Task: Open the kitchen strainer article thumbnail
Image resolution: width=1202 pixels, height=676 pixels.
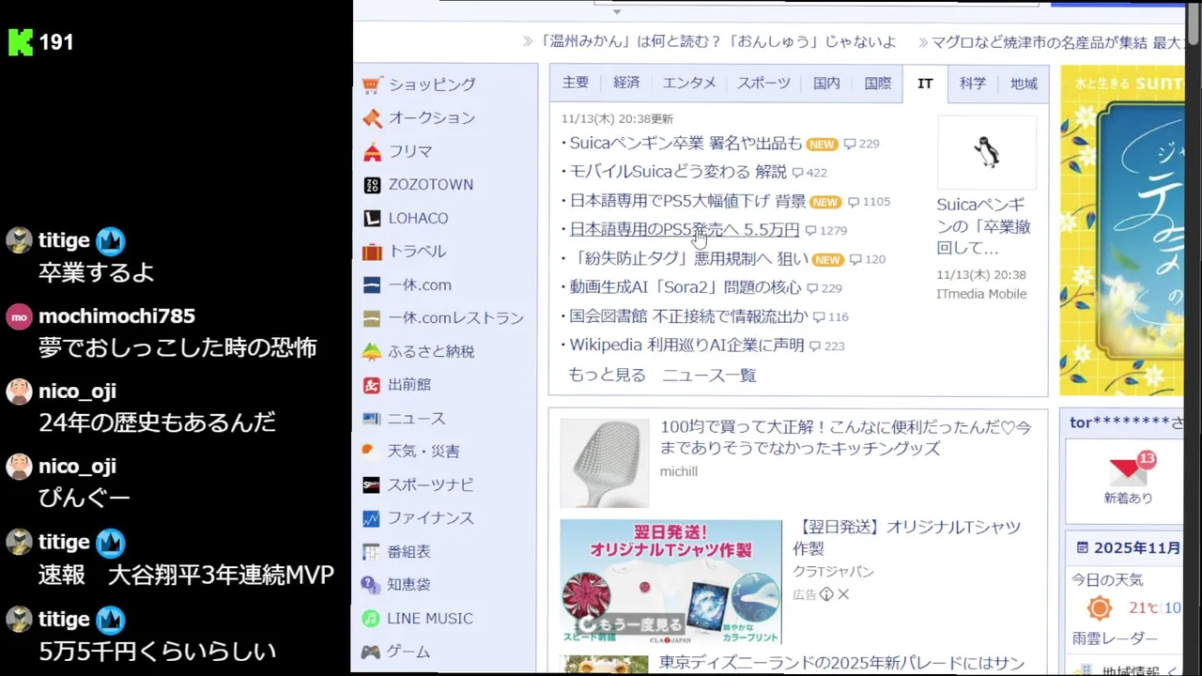Action: pos(605,463)
